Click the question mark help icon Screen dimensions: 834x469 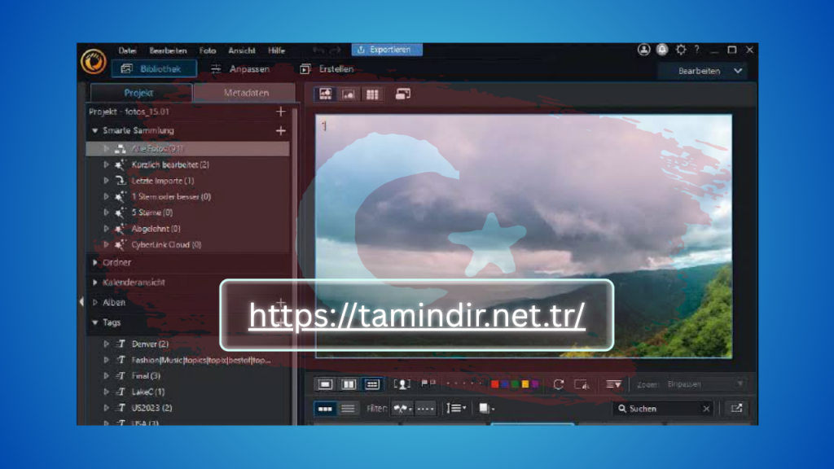point(697,50)
